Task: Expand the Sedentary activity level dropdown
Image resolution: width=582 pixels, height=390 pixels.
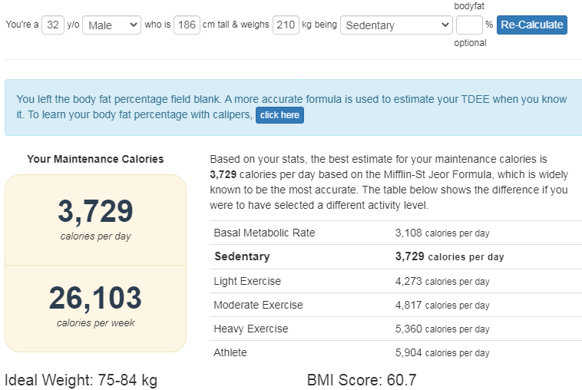Action: (396, 25)
